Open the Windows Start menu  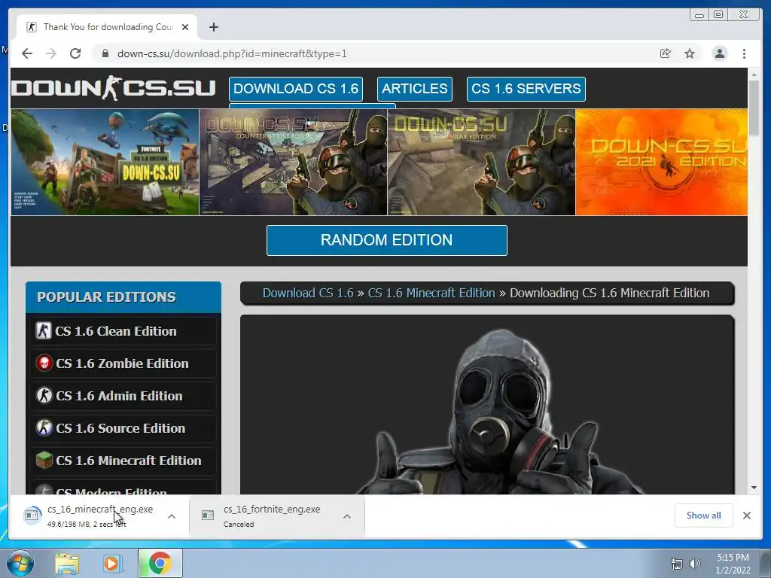(20, 563)
